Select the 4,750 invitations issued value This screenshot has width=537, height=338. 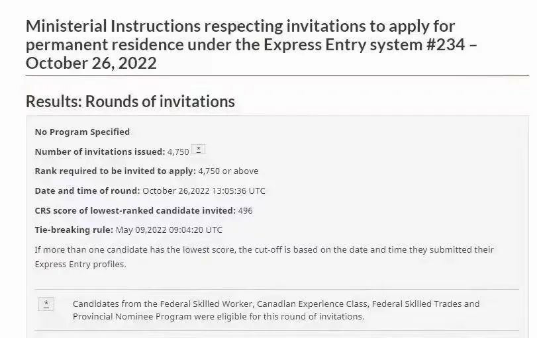click(x=178, y=152)
